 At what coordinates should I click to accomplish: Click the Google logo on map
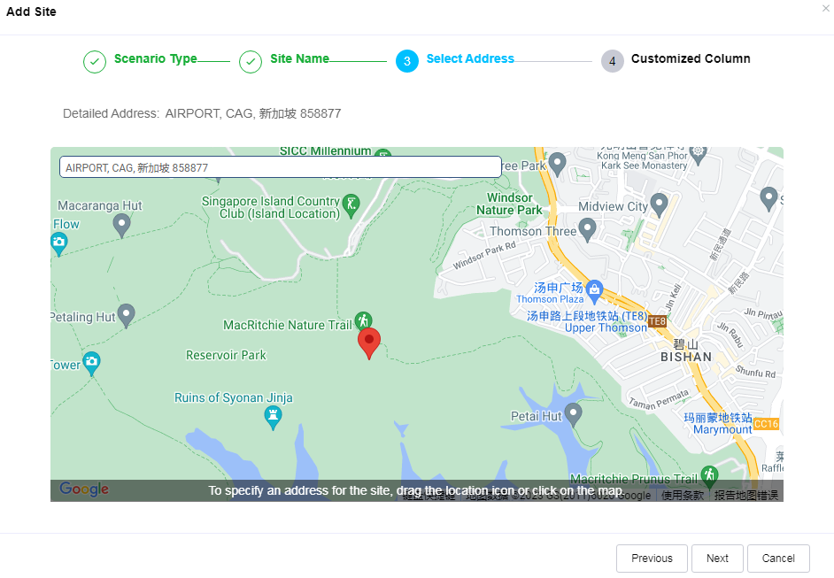84,488
